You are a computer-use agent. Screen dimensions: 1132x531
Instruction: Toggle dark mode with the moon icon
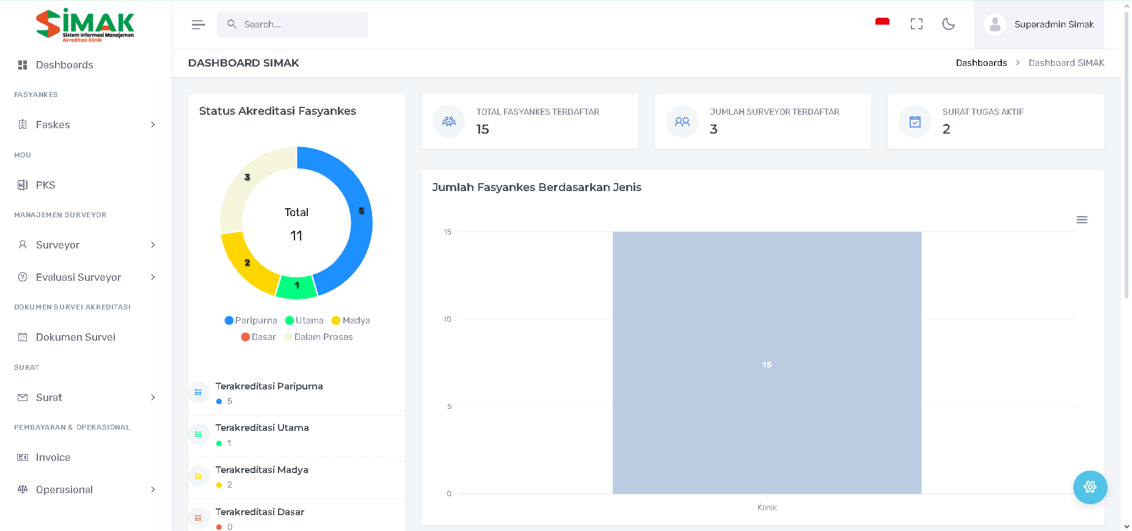(948, 24)
